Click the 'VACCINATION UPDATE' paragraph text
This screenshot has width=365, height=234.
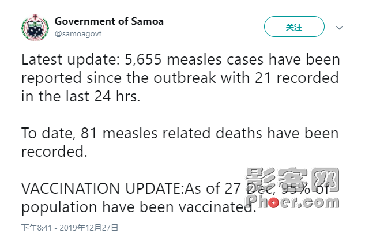tap(175, 198)
